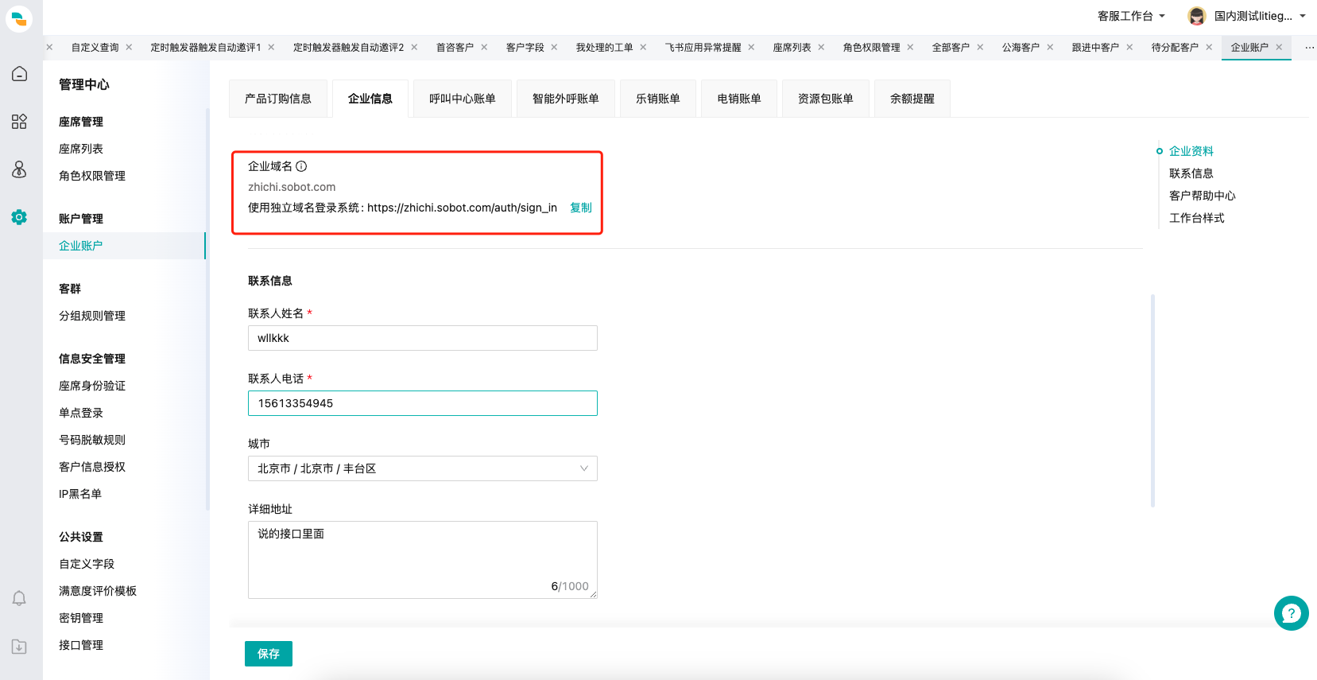Open the help question-mark bubble
Viewport: 1317px width, 680px height.
(1291, 613)
